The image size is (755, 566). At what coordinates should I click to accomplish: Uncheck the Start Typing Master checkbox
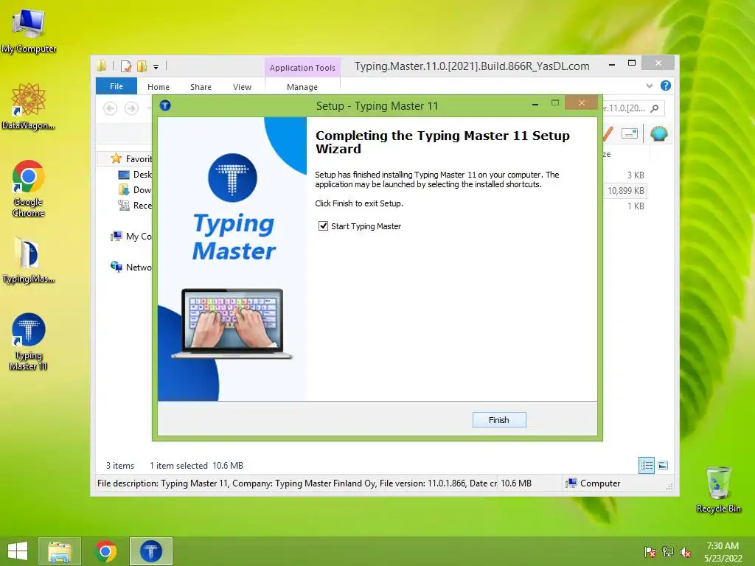point(323,226)
